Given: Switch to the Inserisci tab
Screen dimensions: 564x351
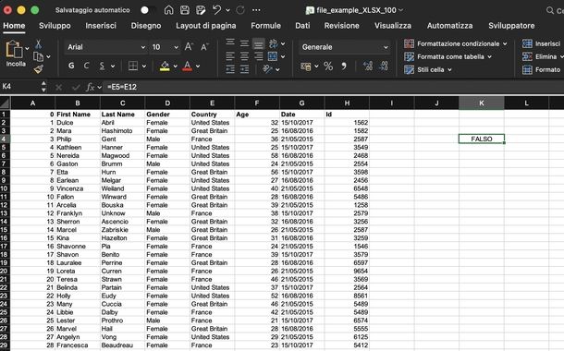Looking at the screenshot, I should point(101,26).
